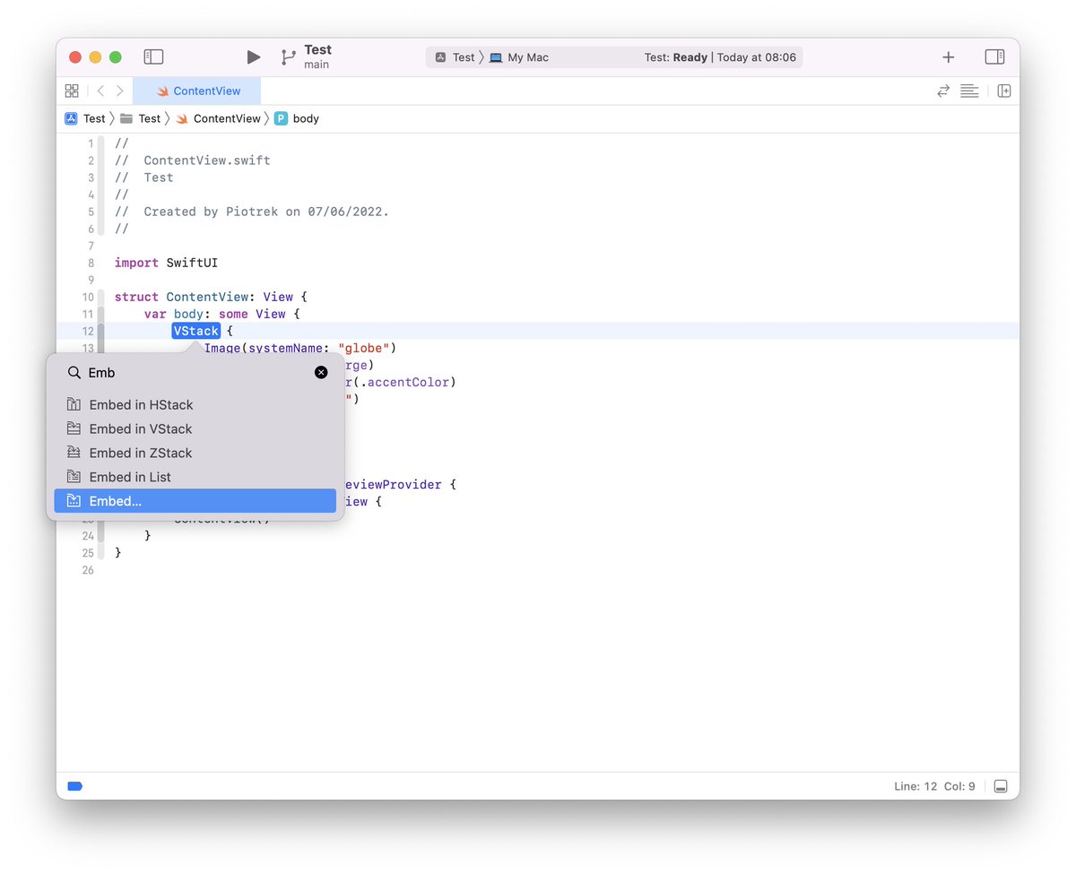The width and height of the screenshot is (1076, 874).
Task: Click the Embed in ZStack icon
Action: pos(74,453)
